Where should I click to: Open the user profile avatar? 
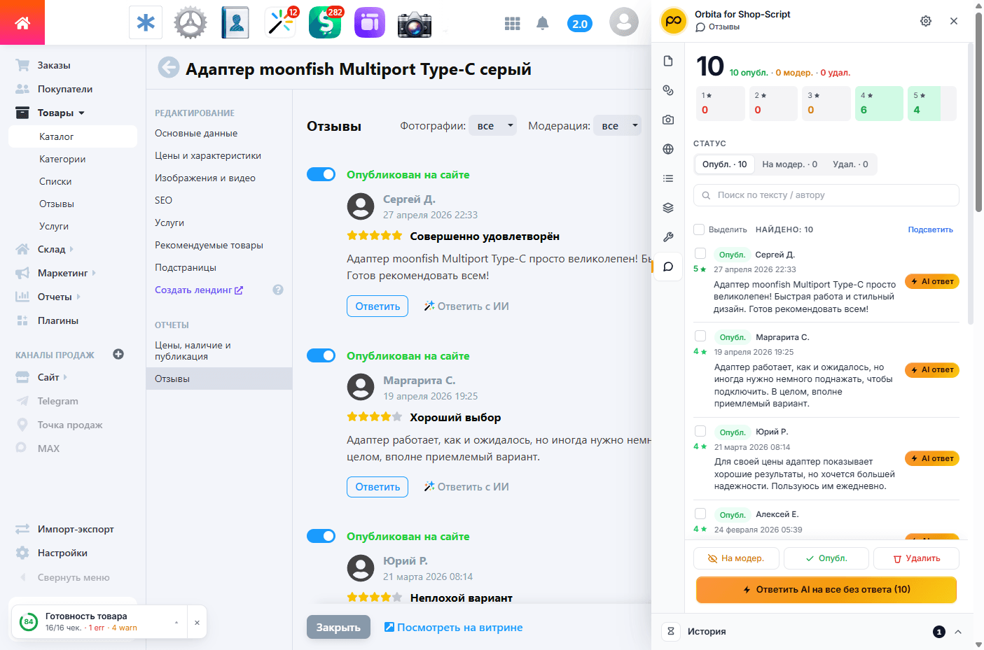pyautogui.click(x=624, y=22)
